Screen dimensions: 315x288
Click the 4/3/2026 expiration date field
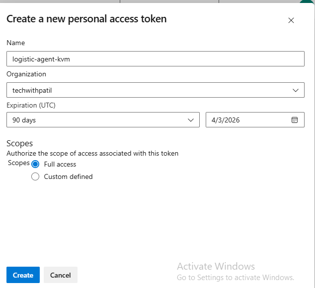(x=248, y=120)
